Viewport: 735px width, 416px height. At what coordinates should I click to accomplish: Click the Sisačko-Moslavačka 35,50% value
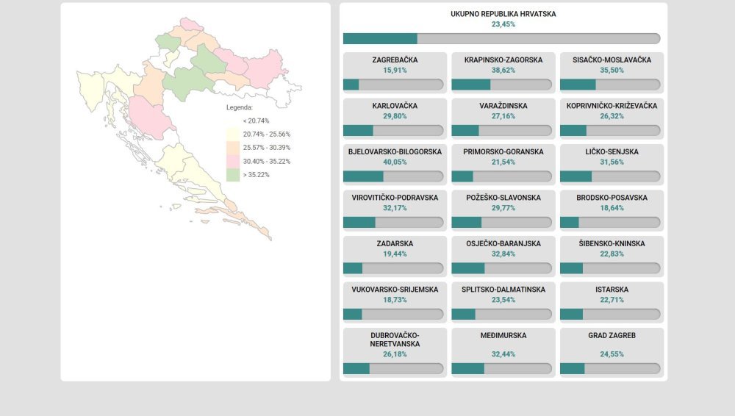tap(612, 71)
